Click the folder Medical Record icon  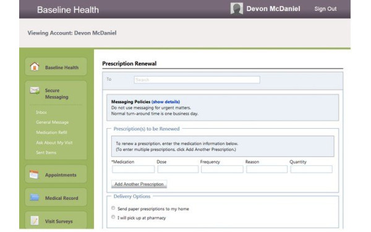coord(34,197)
